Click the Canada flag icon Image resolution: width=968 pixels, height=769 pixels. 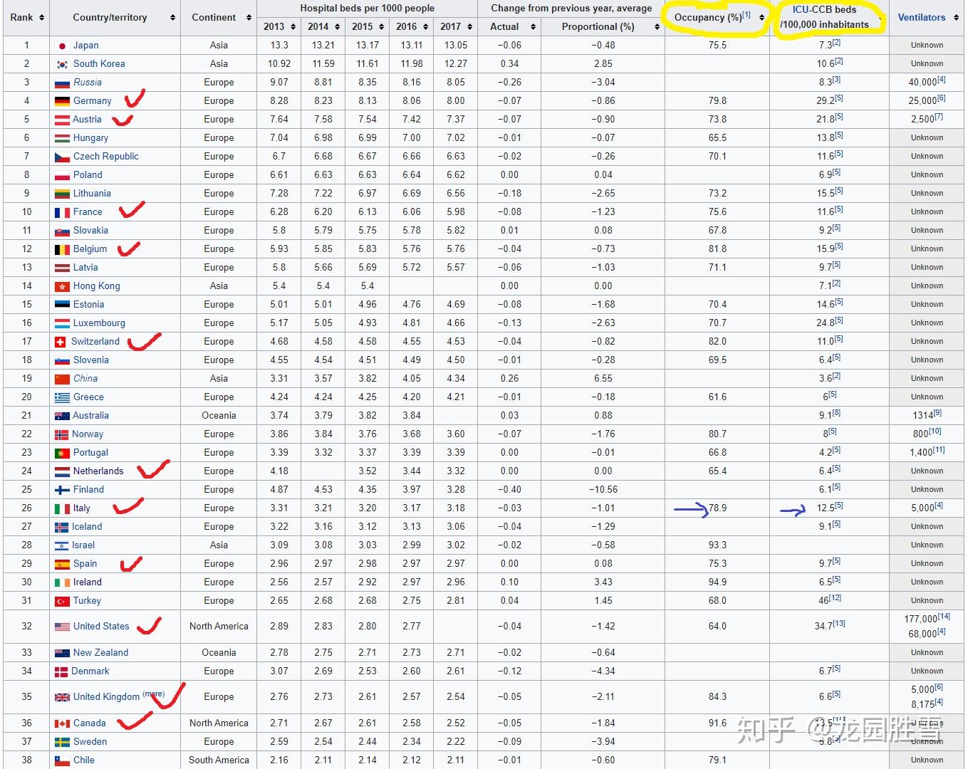(62, 723)
